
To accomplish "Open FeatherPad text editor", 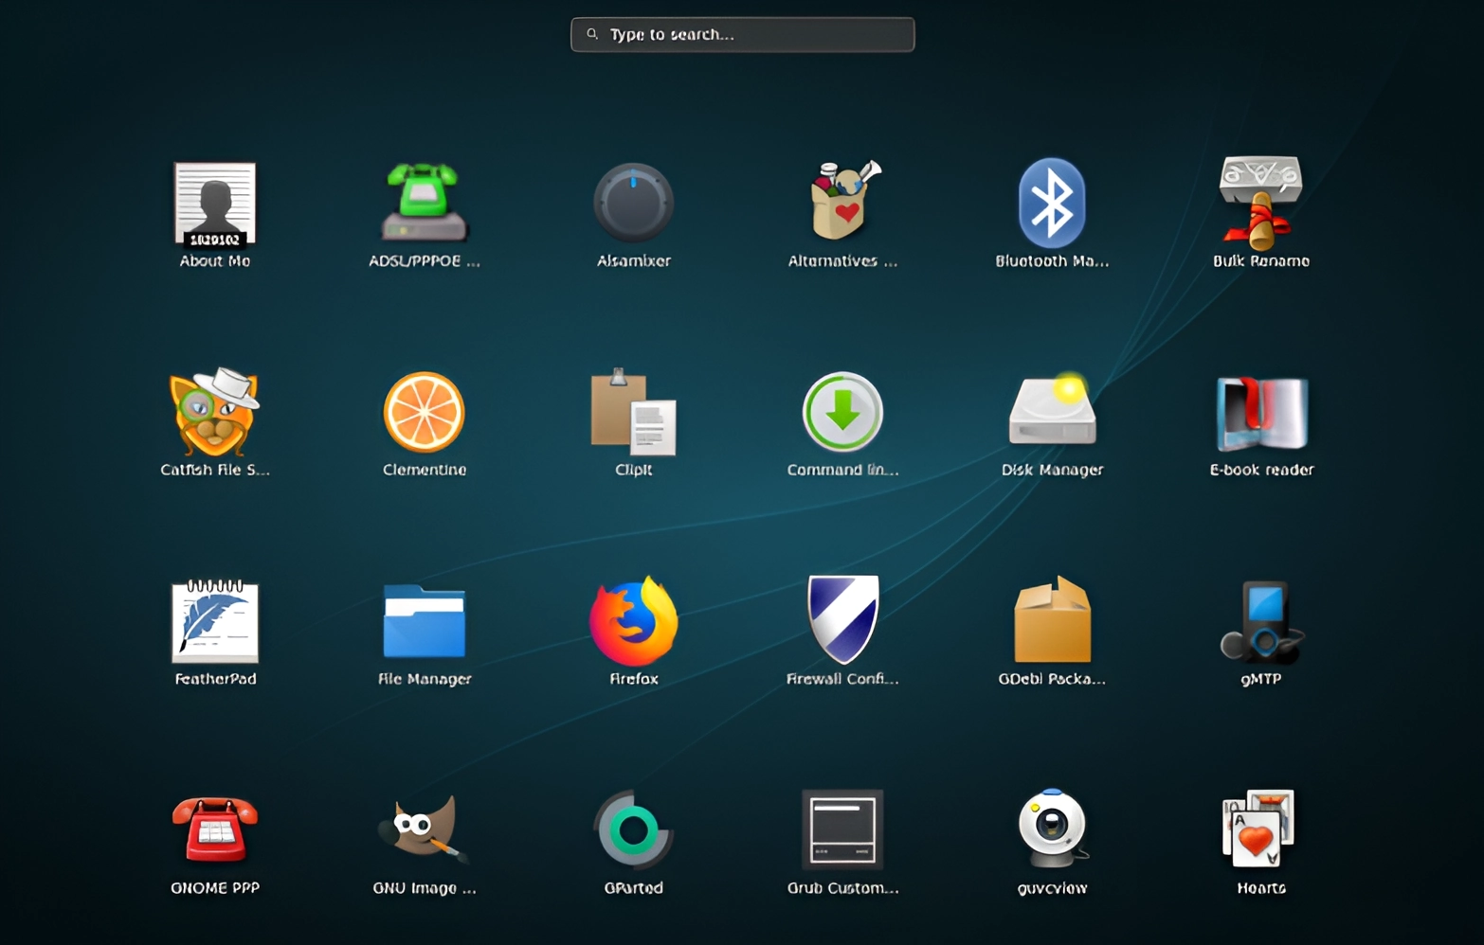I will tap(215, 621).
